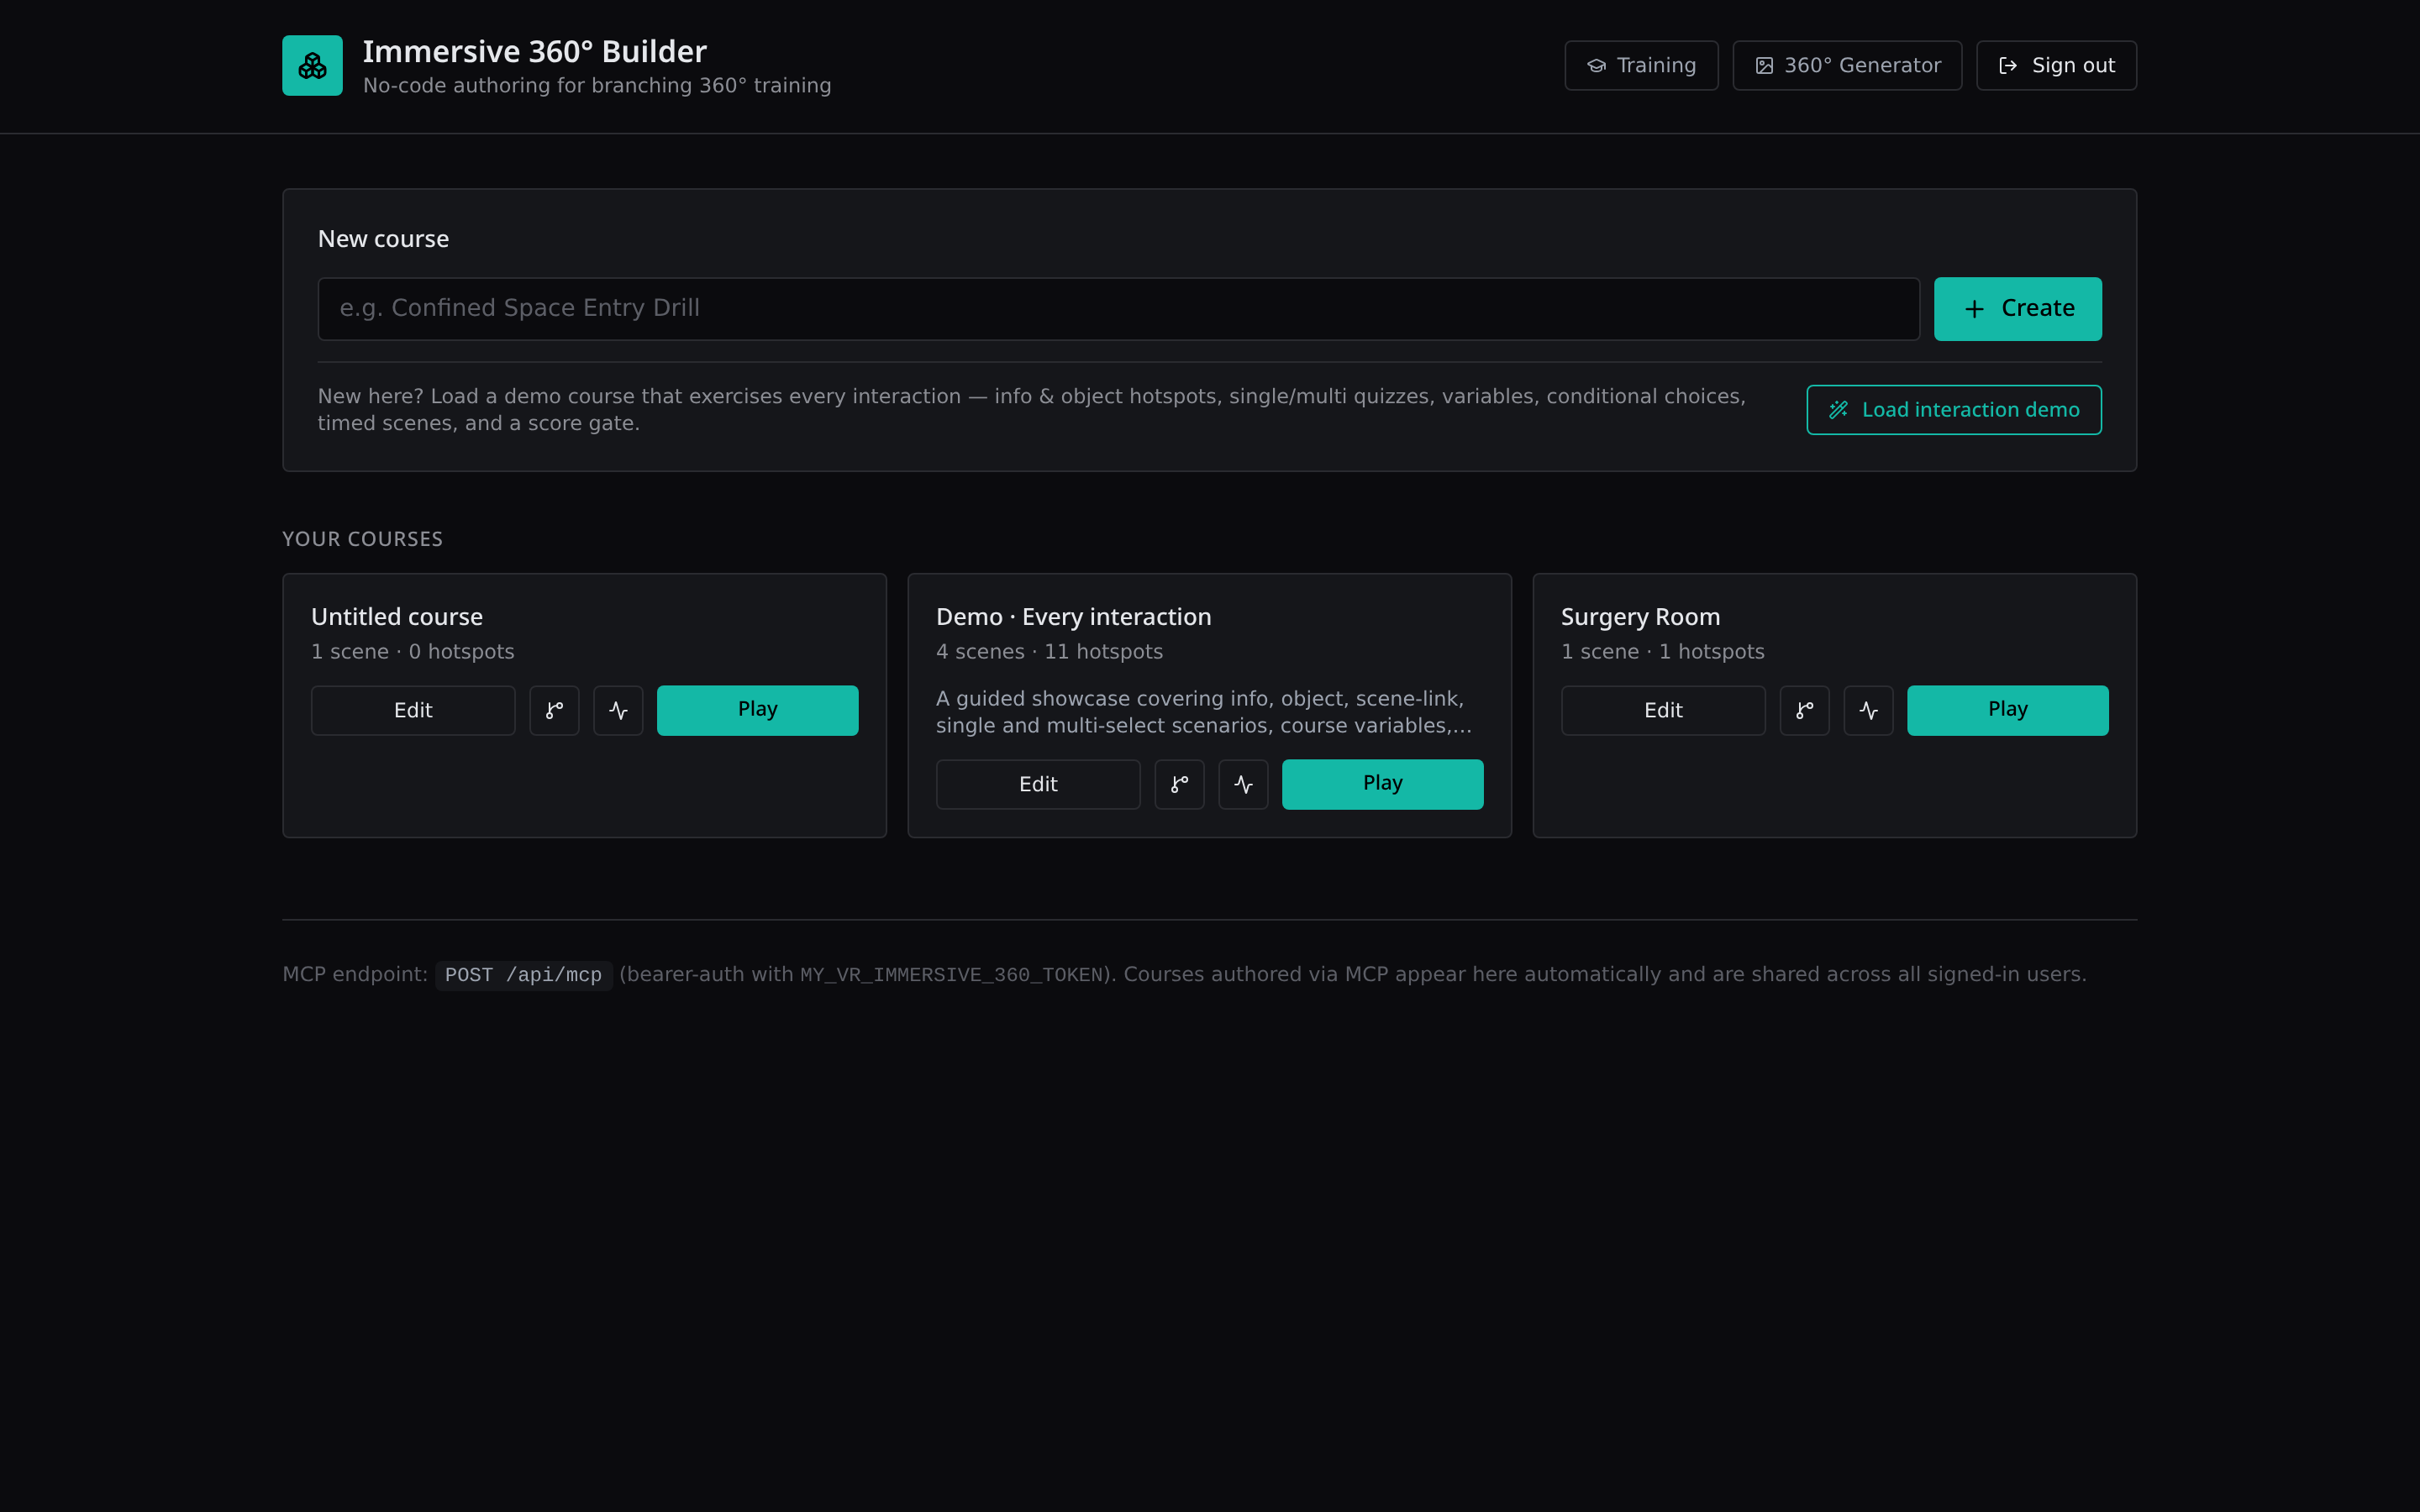The image size is (2420, 1512).
Task: Click the 'New course' label
Action: [x=383, y=239]
